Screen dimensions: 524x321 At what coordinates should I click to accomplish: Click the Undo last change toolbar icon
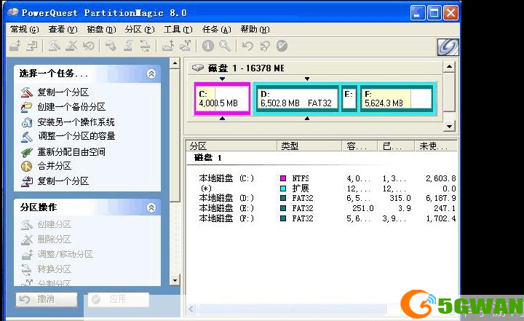(247, 45)
